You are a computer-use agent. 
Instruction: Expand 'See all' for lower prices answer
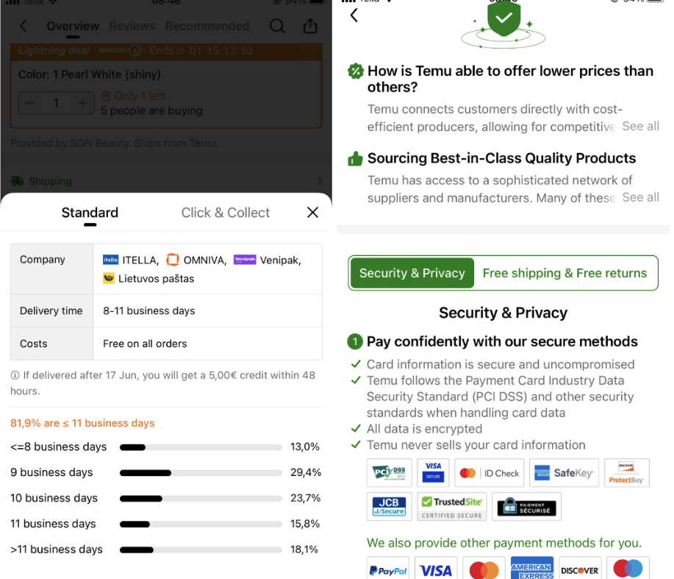click(640, 126)
